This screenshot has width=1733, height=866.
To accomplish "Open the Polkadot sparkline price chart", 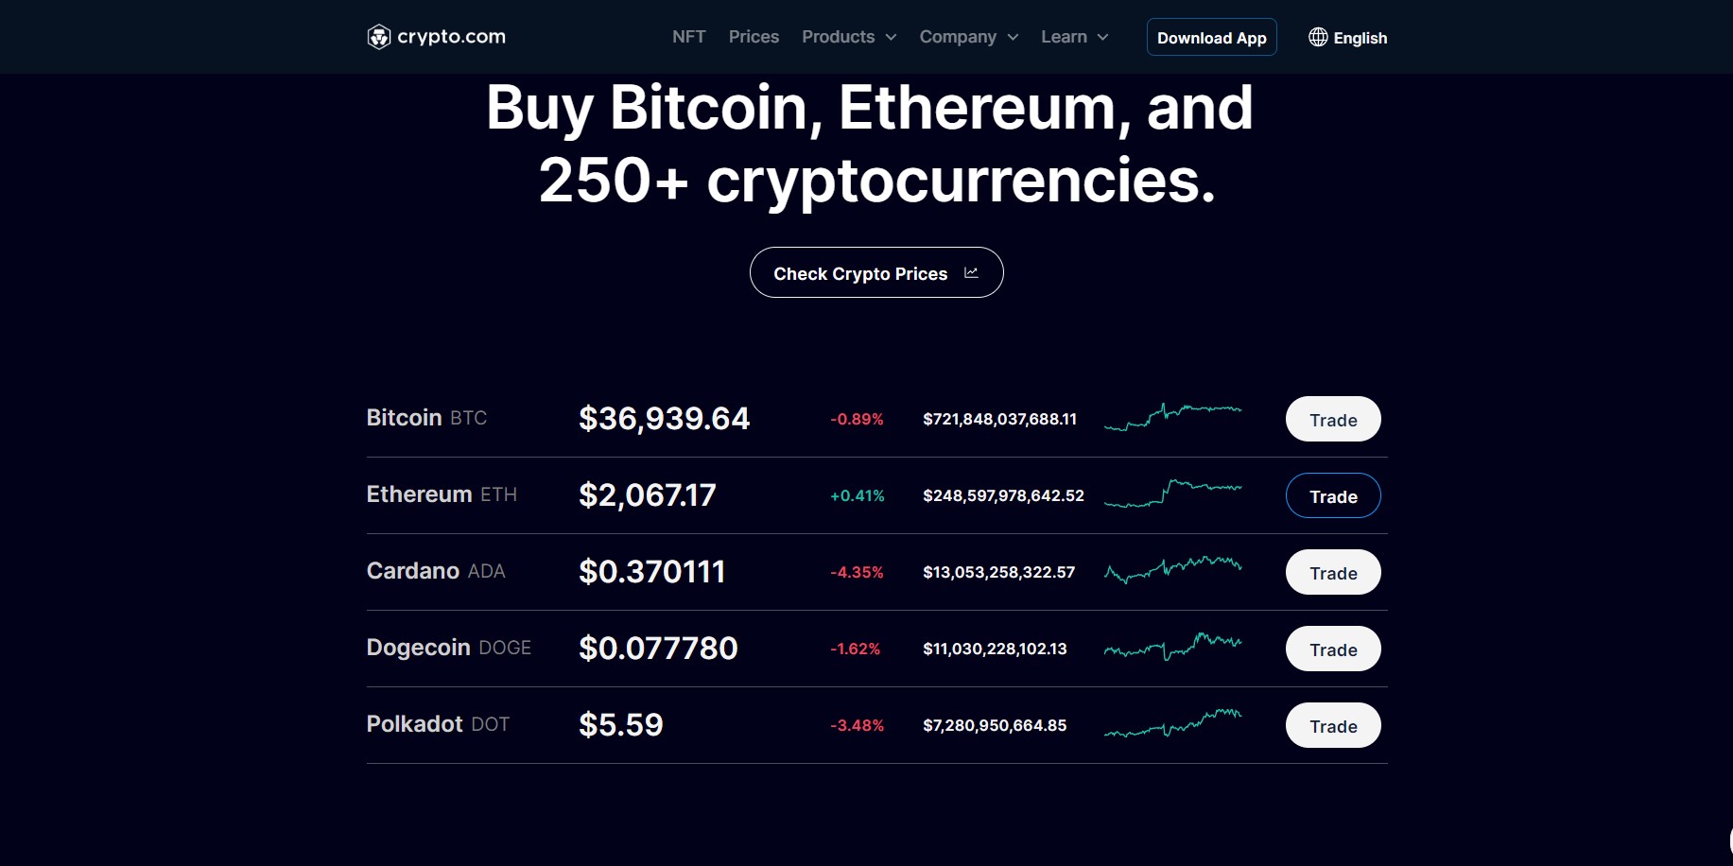I will pyautogui.click(x=1173, y=722).
